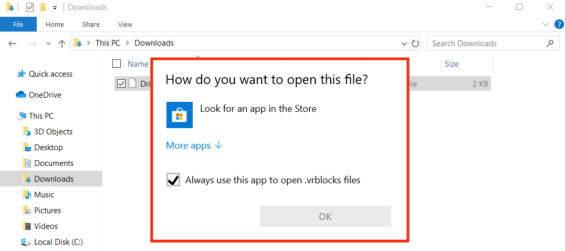The width and height of the screenshot is (565, 251).
Task: Open recent locations dropdown arrow
Action: pos(48,44)
